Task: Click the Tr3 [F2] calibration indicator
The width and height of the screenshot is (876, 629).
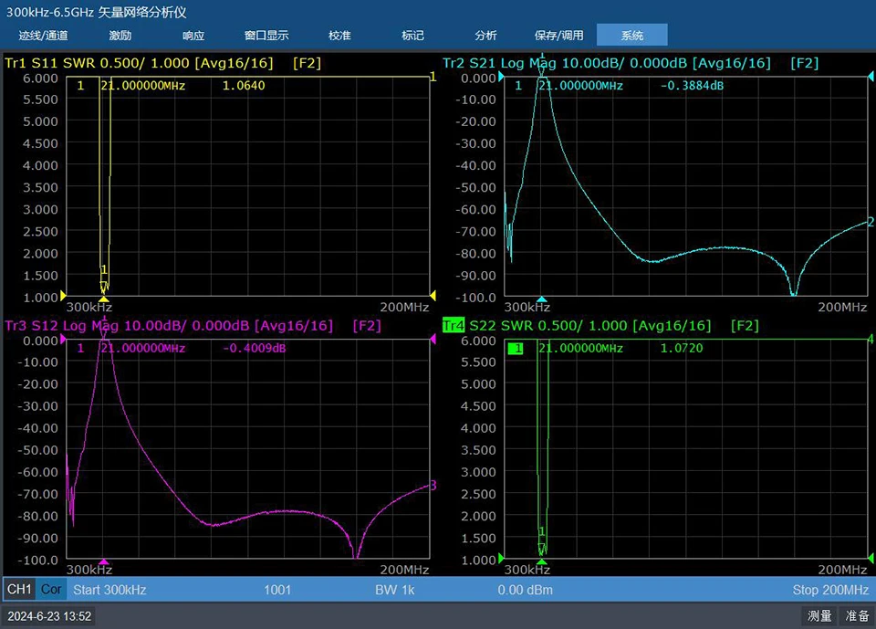Action: click(x=367, y=325)
